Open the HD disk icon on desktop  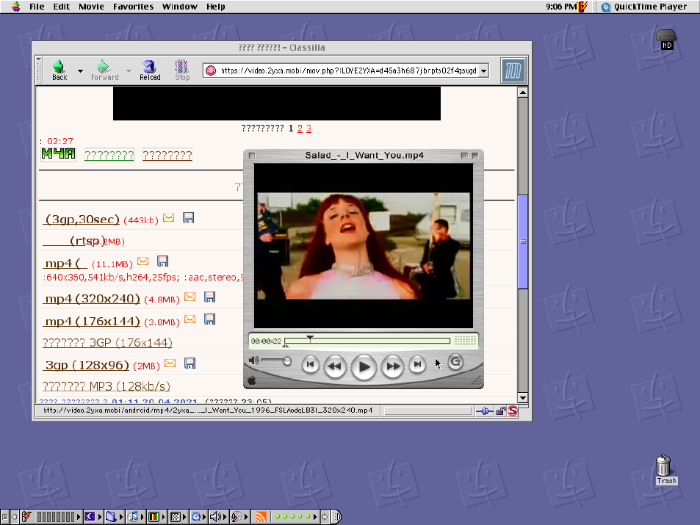tap(666, 39)
